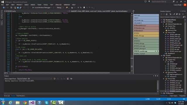Click the notifications flag icon in title bar
This screenshot has width=187, height=105.
click(x=149, y=1)
